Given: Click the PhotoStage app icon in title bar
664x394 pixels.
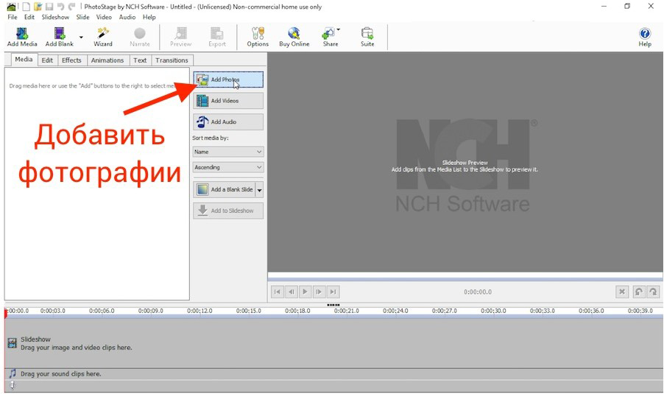Looking at the screenshot, I should coord(12,7).
